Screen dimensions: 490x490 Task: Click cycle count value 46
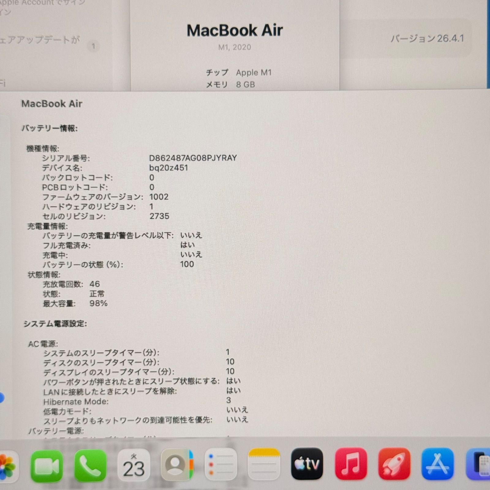click(x=95, y=284)
